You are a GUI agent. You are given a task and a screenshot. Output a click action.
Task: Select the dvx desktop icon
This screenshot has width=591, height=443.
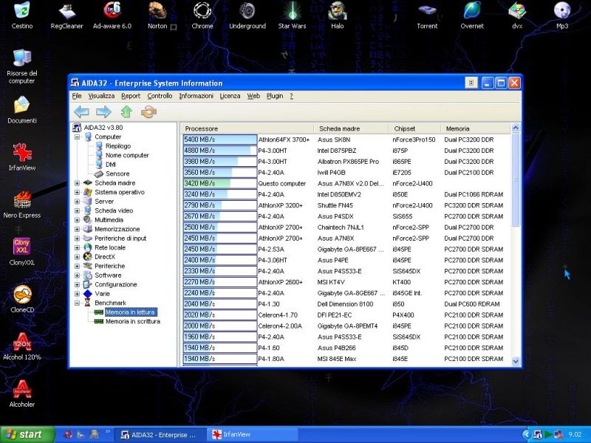tap(517, 16)
